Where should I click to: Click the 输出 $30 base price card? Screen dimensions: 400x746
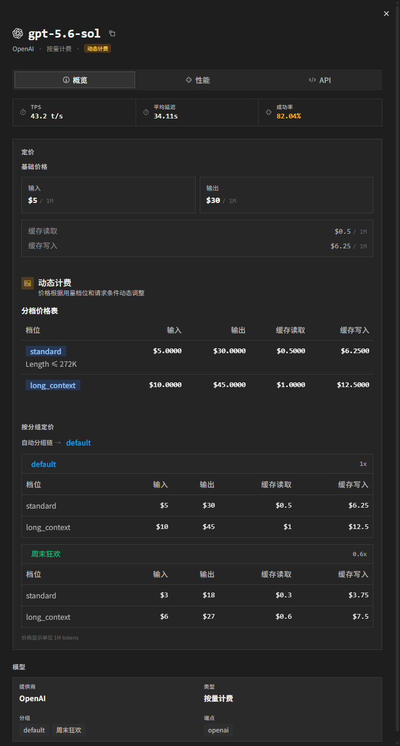(x=286, y=195)
